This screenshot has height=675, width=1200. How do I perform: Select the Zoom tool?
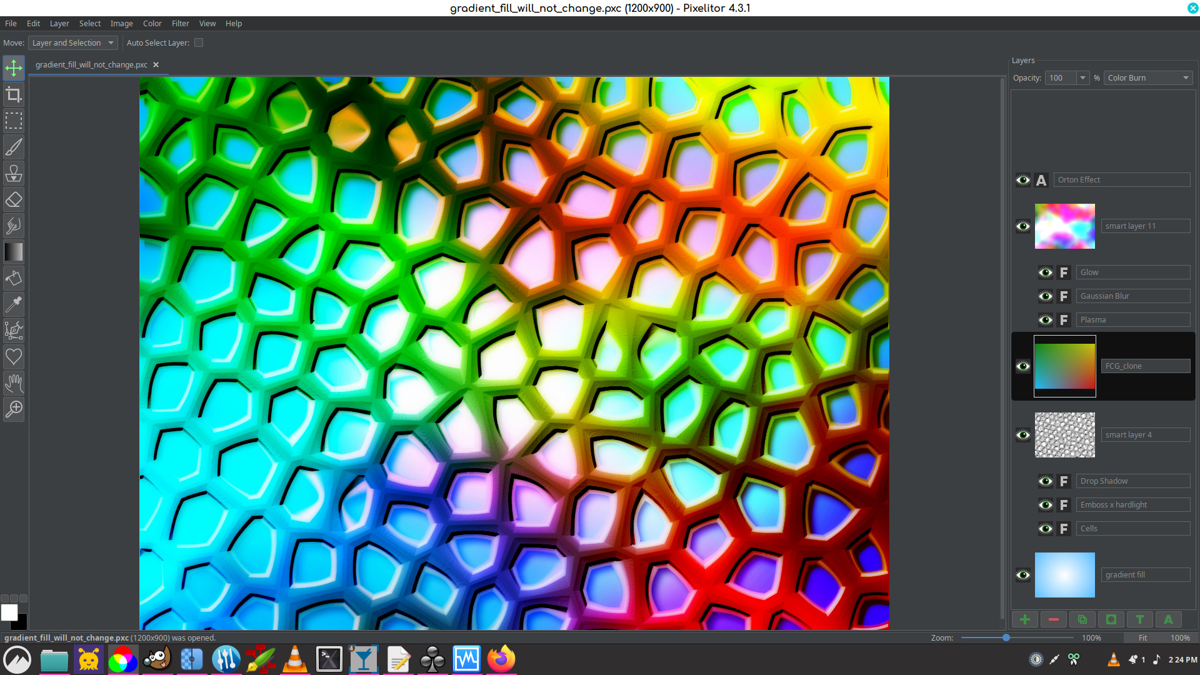(14, 409)
